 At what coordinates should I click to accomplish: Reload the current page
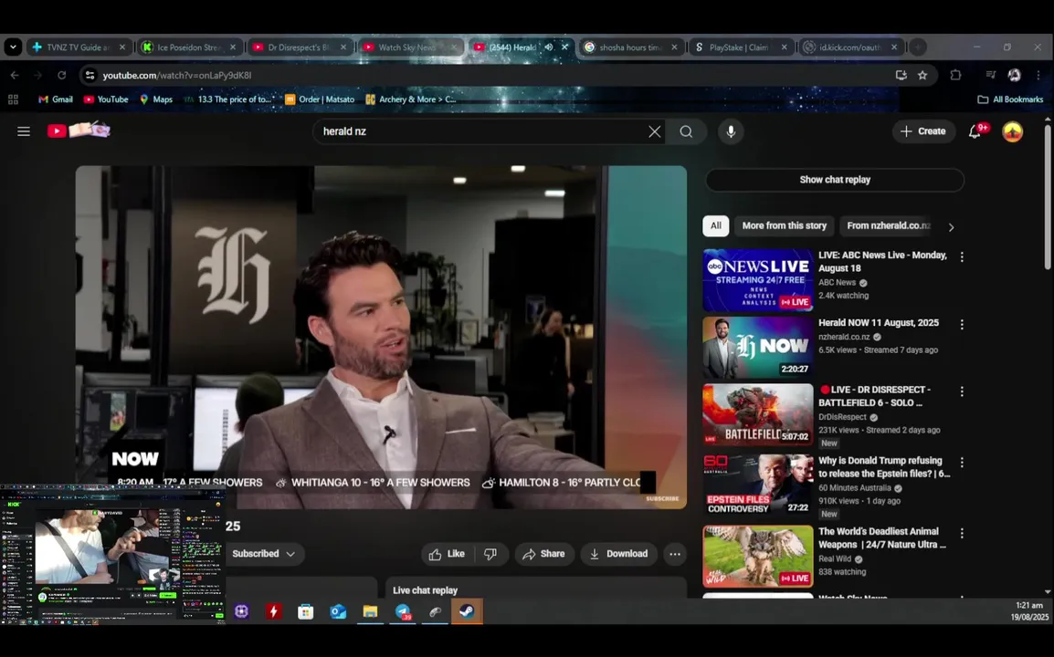click(x=62, y=75)
